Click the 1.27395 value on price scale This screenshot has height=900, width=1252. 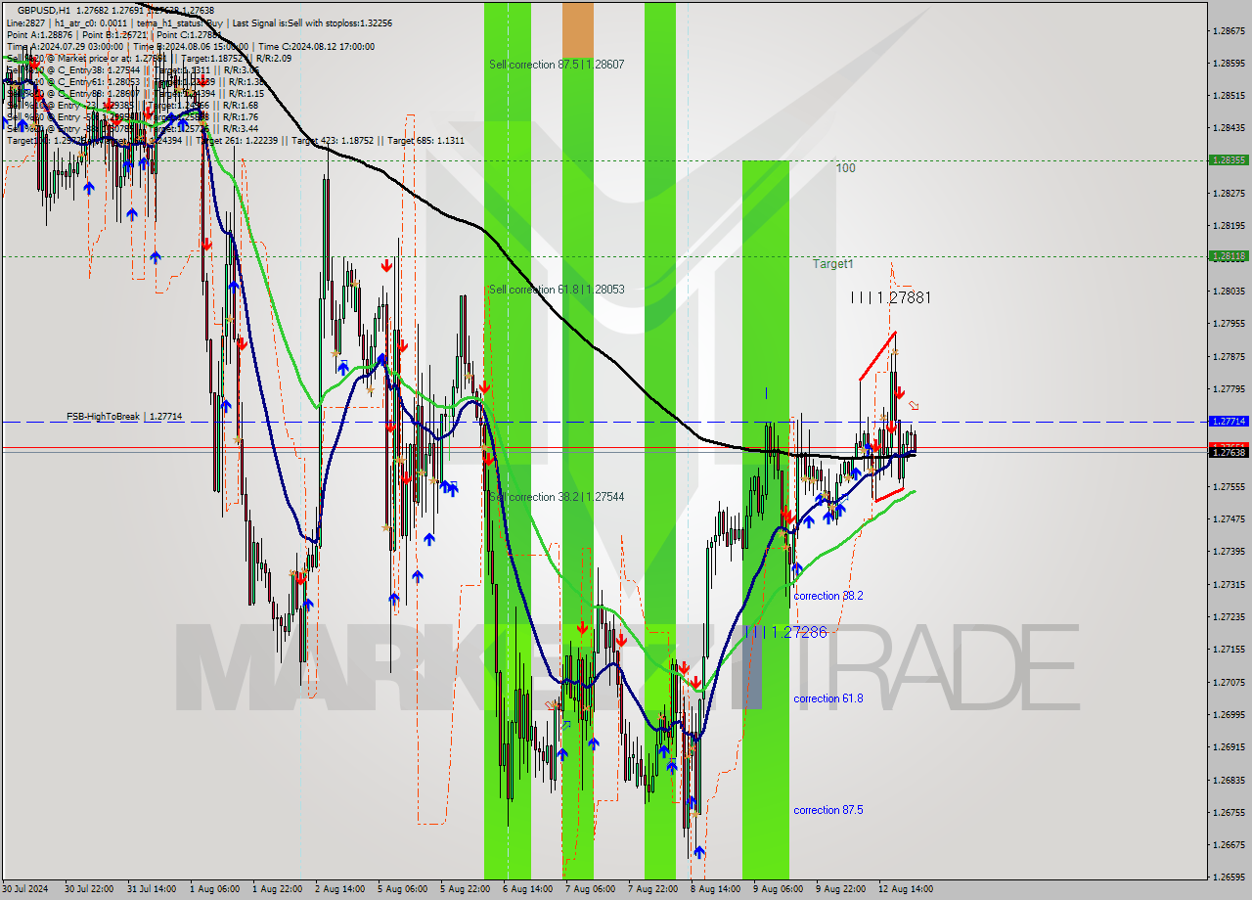pyautogui.click(x=1228, y=551)
